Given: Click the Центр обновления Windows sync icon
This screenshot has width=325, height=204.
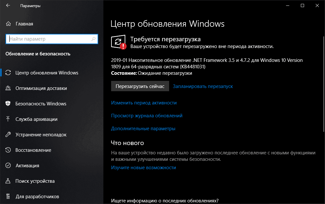Looking at the screenshot, I should click(9, 73).
